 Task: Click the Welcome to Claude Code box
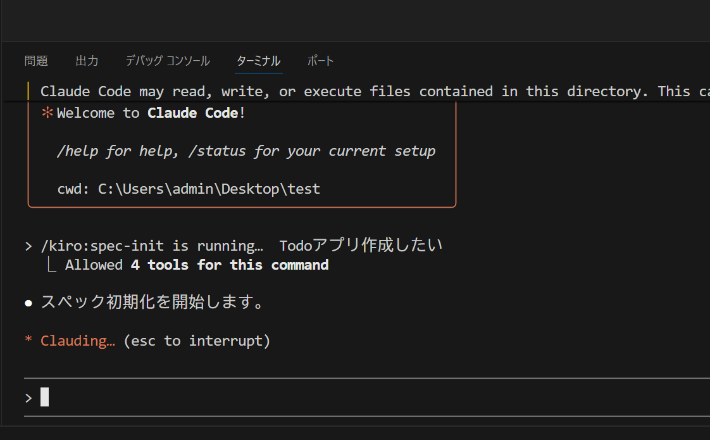tap(240, 152)
